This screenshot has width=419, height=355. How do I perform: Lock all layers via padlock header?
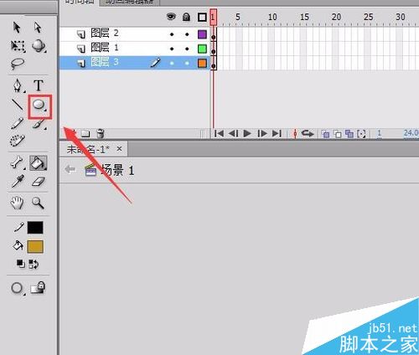[x=186, y=17]
